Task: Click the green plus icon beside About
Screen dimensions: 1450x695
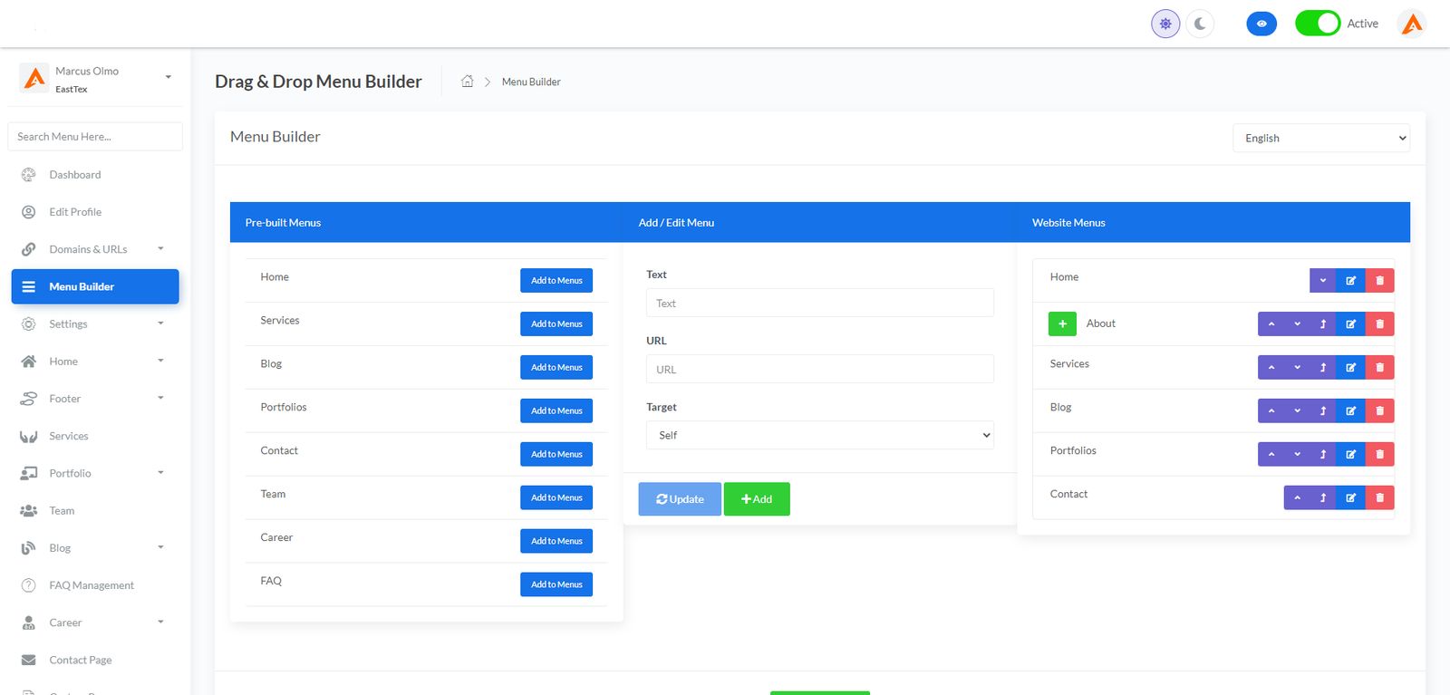Action: (1062, 323)
